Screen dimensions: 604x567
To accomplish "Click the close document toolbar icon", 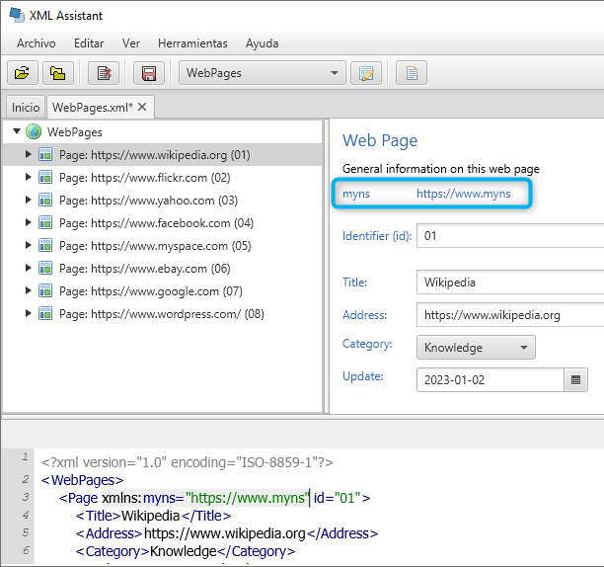I will coord(103,73).
